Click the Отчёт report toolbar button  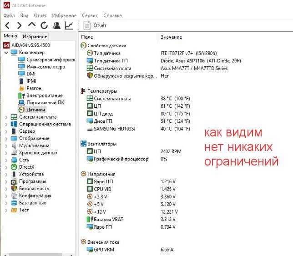95,25
